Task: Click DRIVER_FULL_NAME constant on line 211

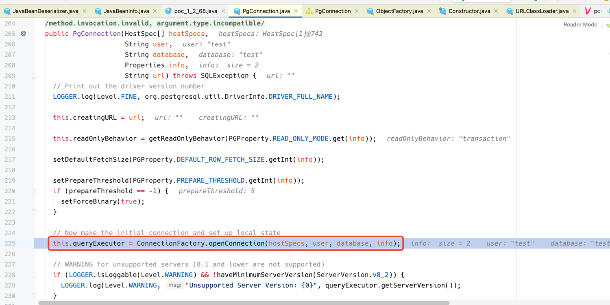Action: [301, 97]
